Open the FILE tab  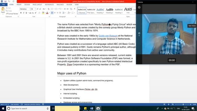pos(4,5)
